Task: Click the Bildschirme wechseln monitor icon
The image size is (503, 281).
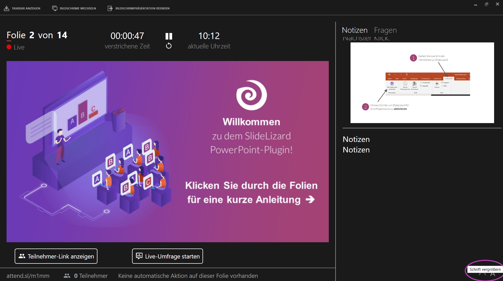Action: (x=55, y=8)
